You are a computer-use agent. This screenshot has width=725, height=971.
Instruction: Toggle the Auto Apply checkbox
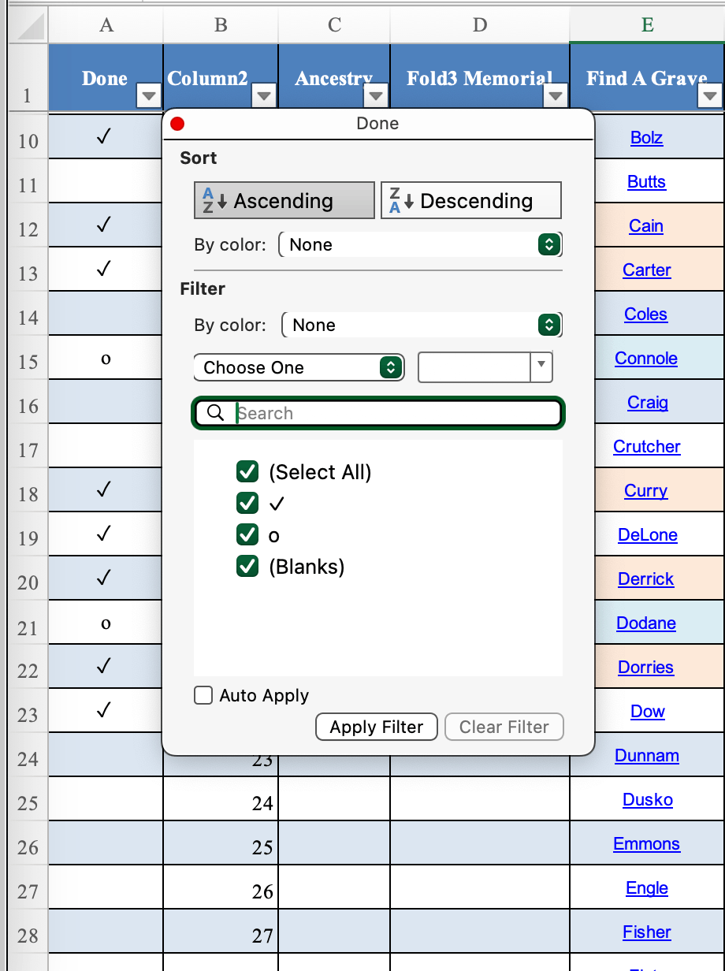click(203, 695)
